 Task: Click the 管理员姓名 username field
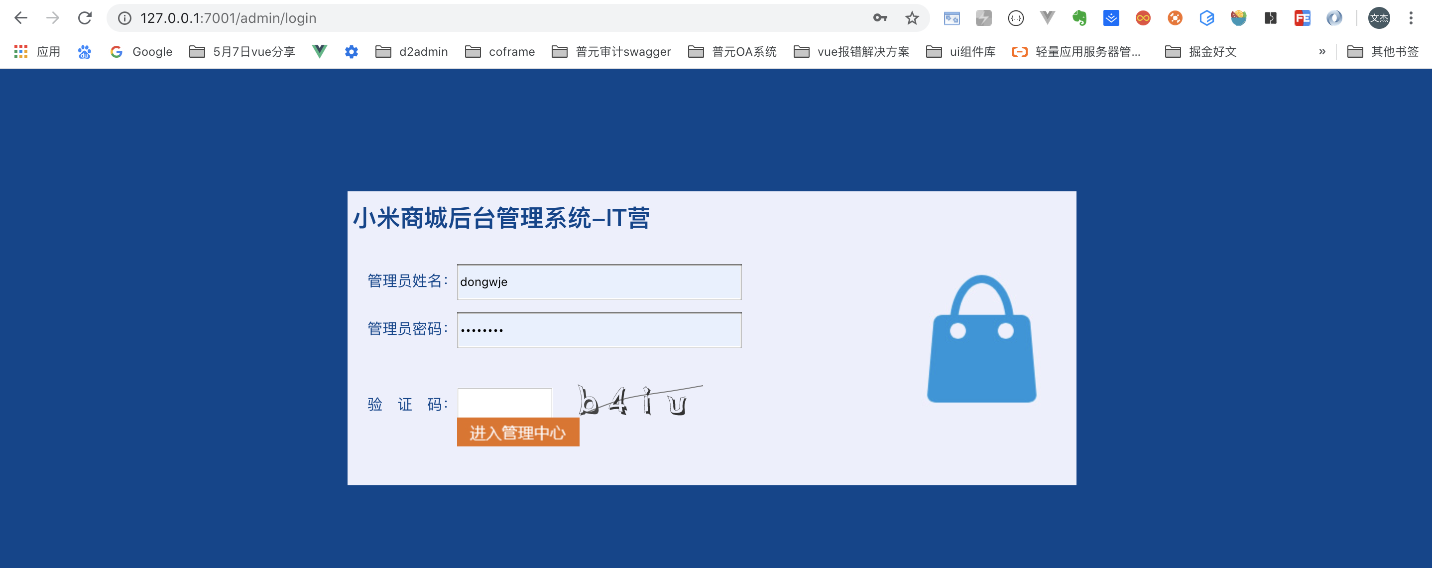[598, 282]
